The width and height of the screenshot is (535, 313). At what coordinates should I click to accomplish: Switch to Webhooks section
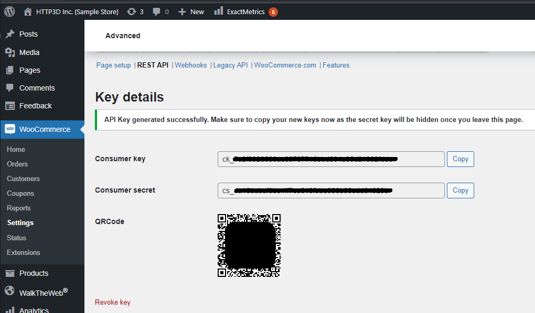pyautogui.click(x=191, y=65)
